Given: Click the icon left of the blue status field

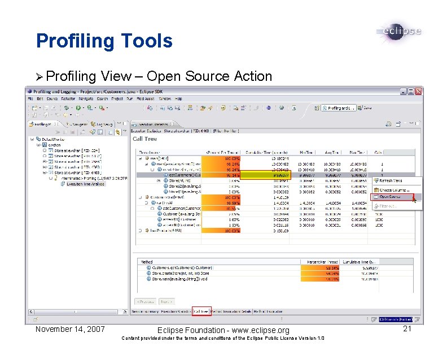Looking at the screenshot, I should click(374, 319).
